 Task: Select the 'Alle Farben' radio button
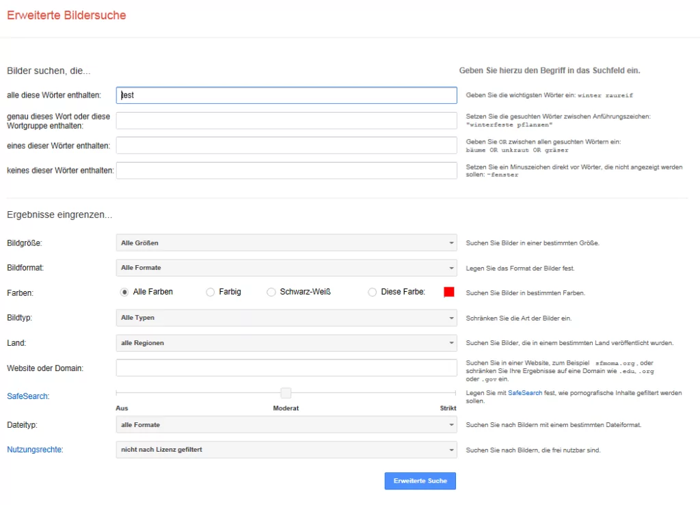click(x=124, y=292)
